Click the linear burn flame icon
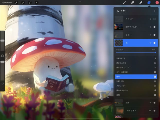This screenshot has width=160, height=120. [155, 67]
